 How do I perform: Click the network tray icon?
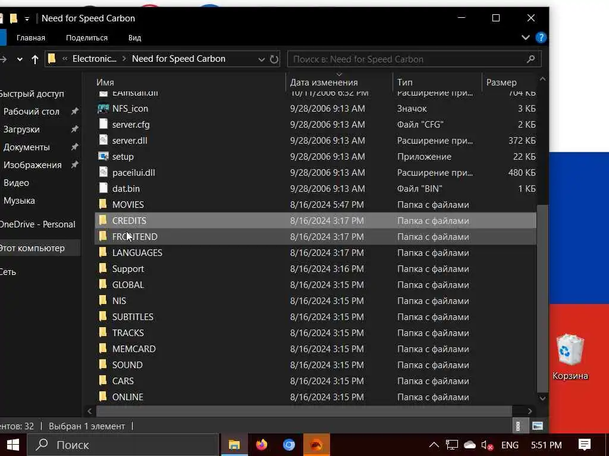(452, 445)
